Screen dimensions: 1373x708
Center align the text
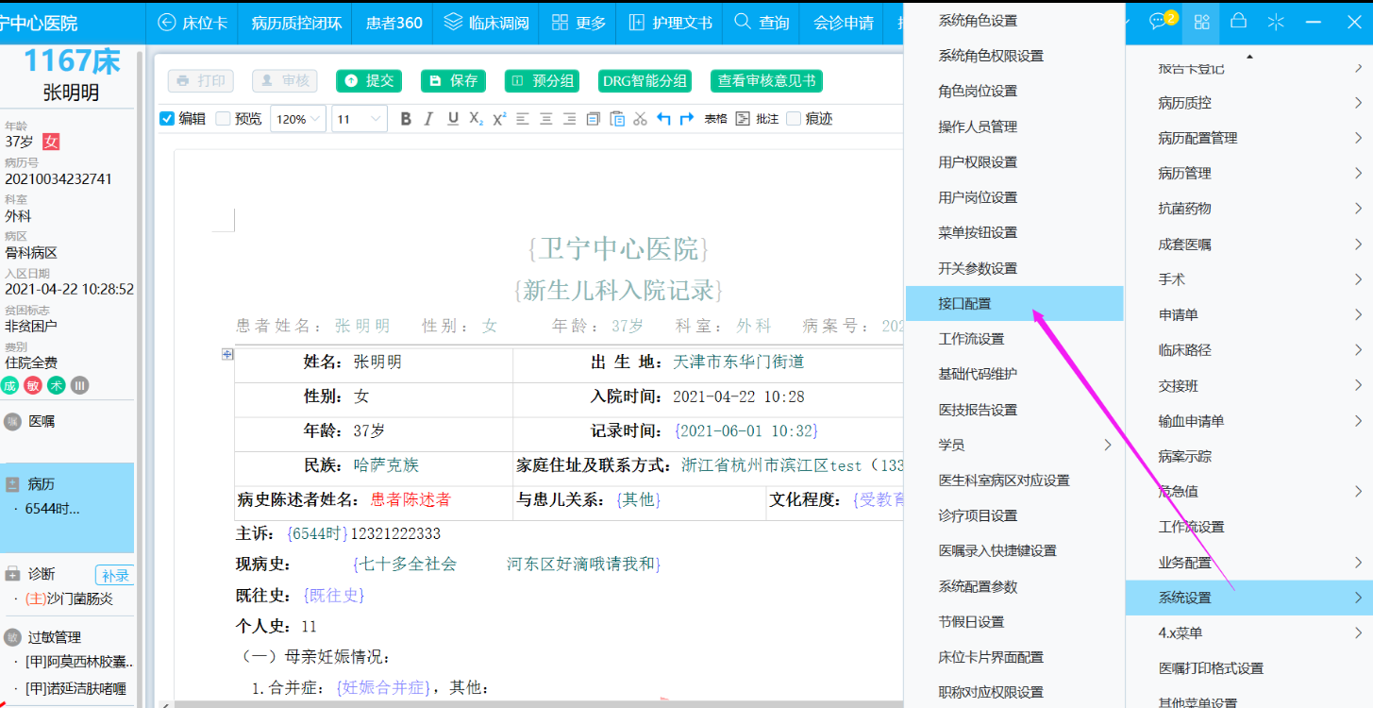[x=545, y=119]
